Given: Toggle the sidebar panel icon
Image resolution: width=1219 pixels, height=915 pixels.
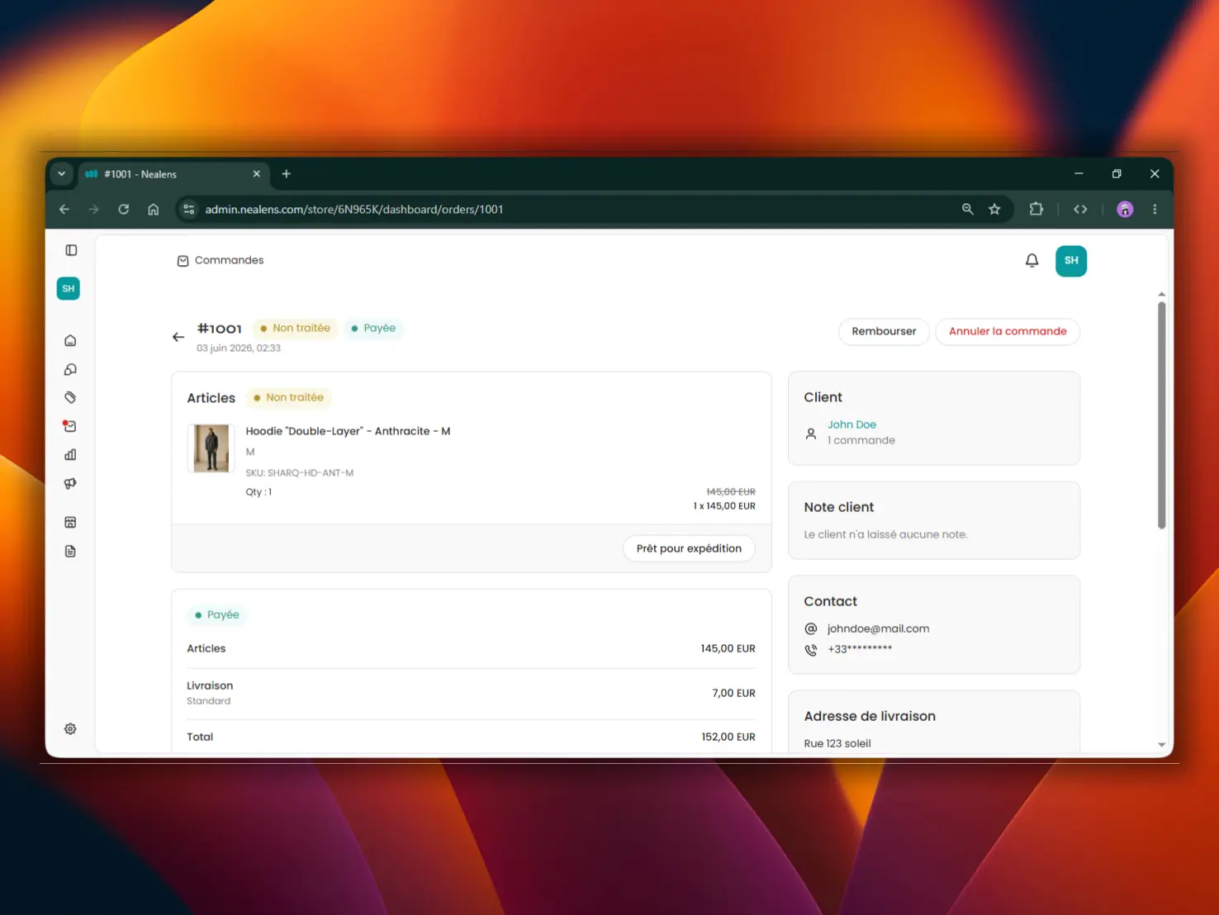Looking at the screenshot, I should (x=71, y=250).
